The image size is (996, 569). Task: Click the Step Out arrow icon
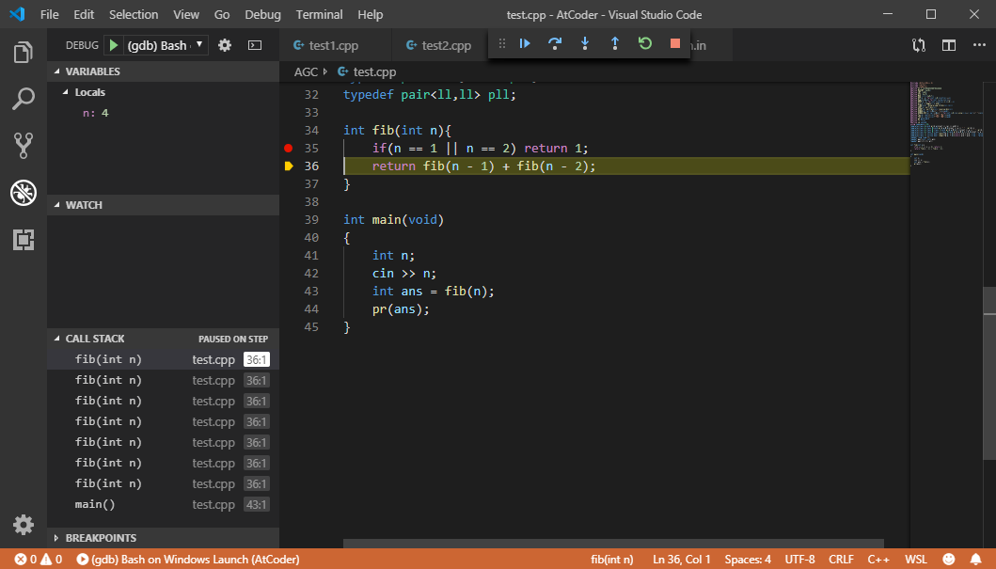click(x=615, y=43)
